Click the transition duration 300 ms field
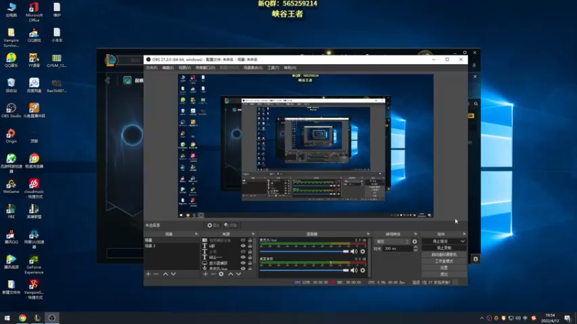The width and height of the screenshot is (577, 324). (398, 248)
